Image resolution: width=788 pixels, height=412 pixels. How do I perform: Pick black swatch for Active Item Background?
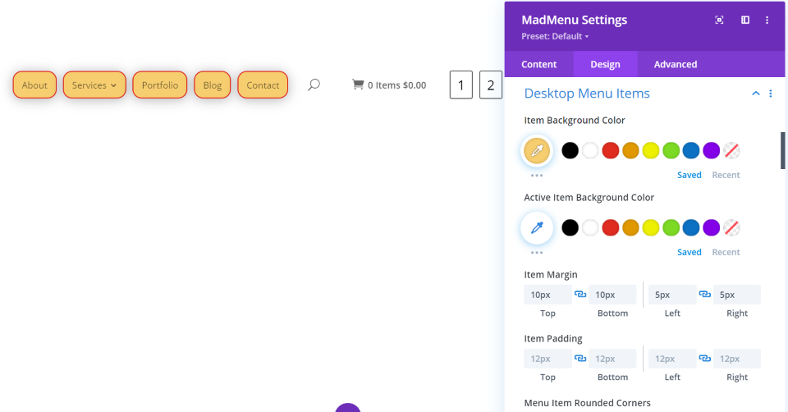pyautogui.click(x=570, y=227)
